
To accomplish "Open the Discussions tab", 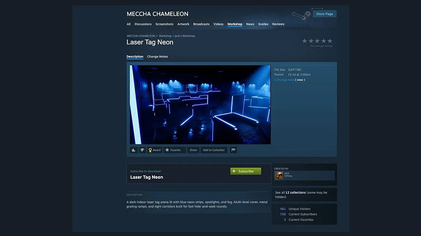I will tap(143, 24).
